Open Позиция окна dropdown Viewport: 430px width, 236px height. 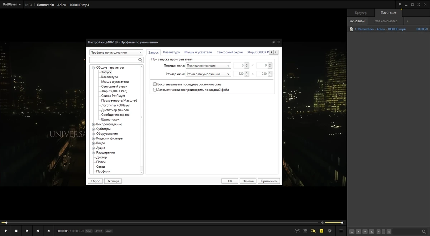point(208,65)
